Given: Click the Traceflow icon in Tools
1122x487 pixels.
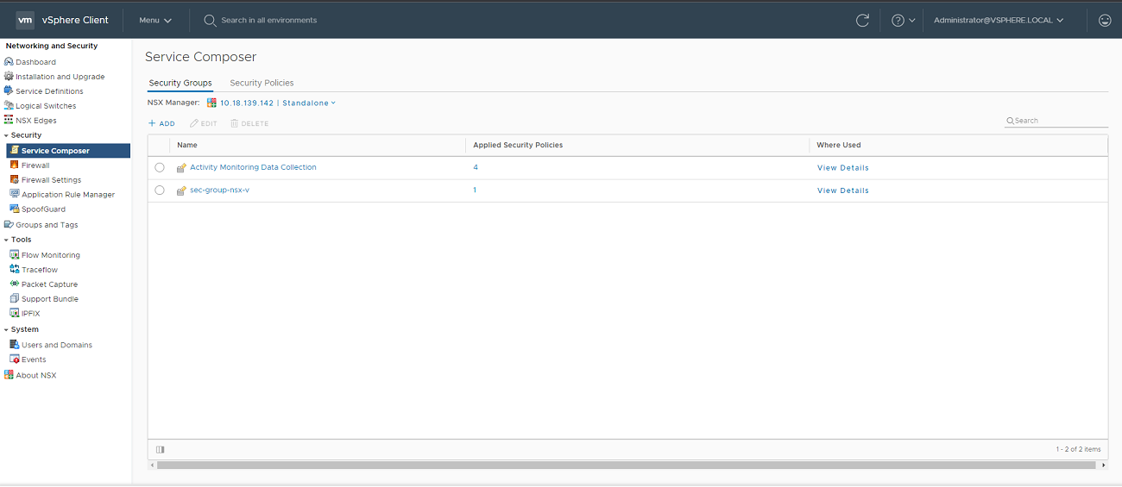Looking at the screenshot, I should pyautogui.click(x=14, y=270).
